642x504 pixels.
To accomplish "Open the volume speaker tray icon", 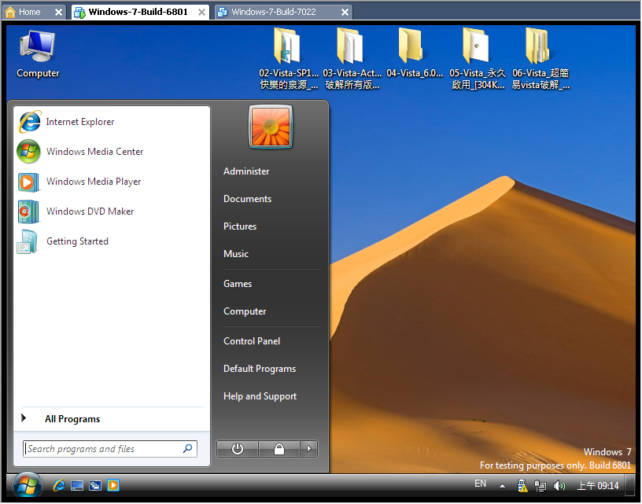I will (x=559, y=486).
